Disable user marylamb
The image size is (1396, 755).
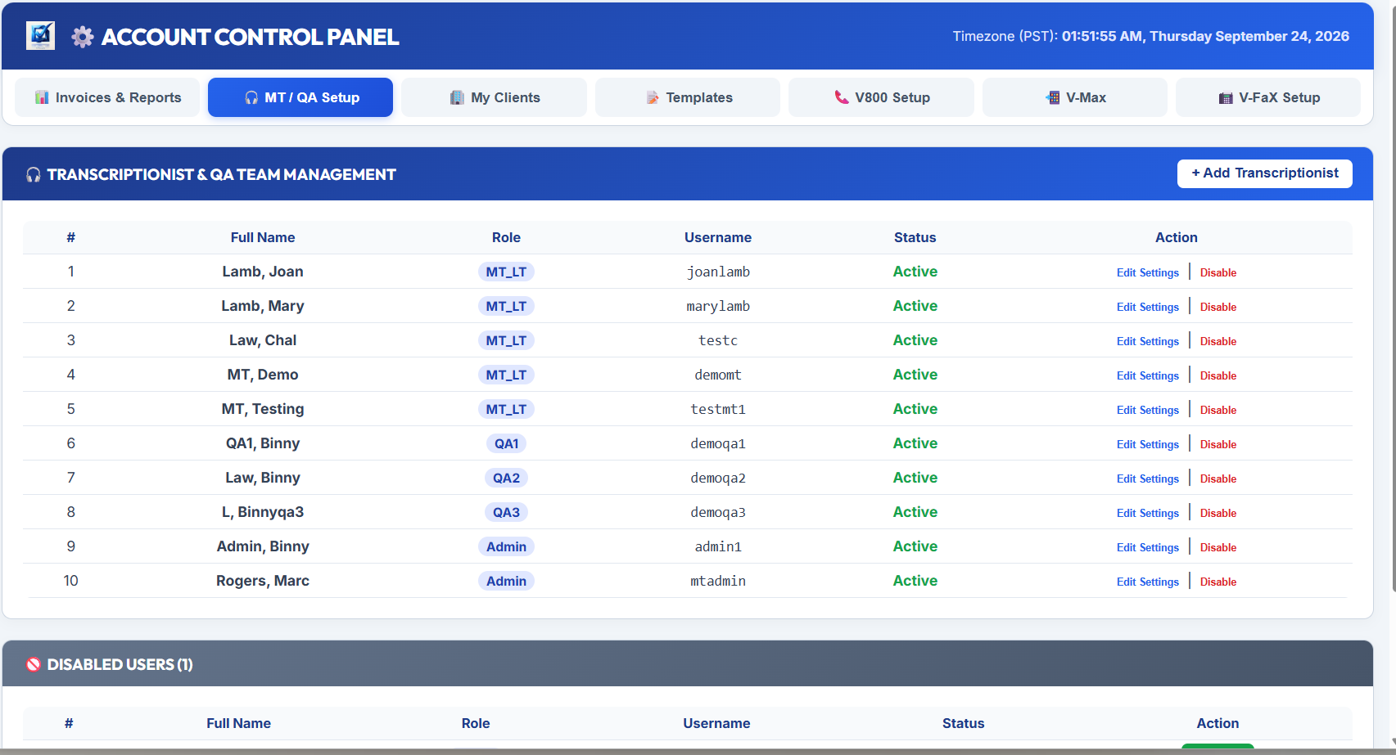click(x=1218, y=307)
